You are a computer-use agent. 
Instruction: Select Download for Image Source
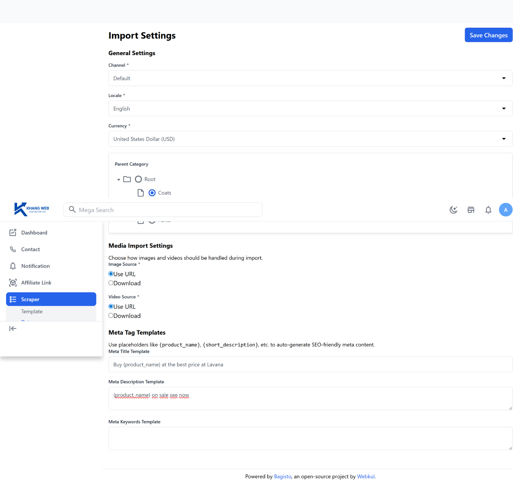[x=111, y=283]
